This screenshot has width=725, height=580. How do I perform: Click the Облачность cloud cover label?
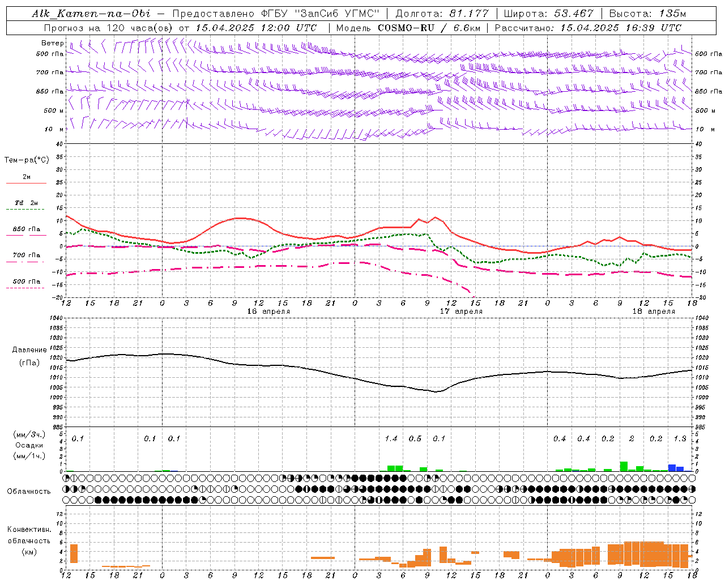29,492
